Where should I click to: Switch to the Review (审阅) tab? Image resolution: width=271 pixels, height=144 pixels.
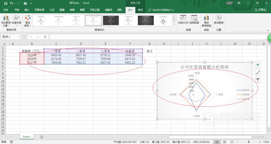tap(72, 10)
